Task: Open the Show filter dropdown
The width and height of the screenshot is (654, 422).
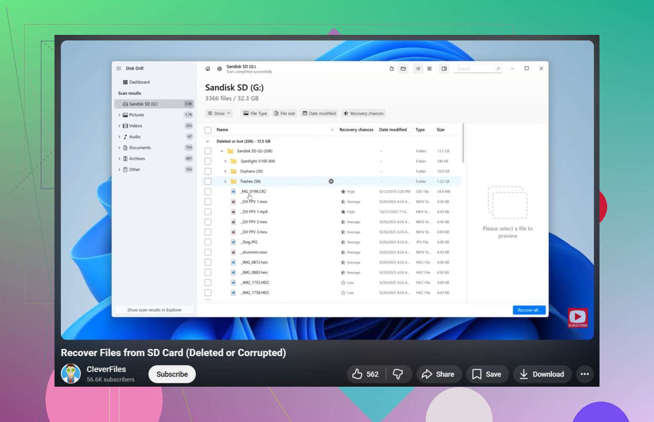Action: coord(219,114)
